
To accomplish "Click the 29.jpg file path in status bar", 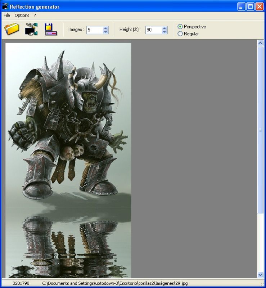I will (x=115, y=283).
